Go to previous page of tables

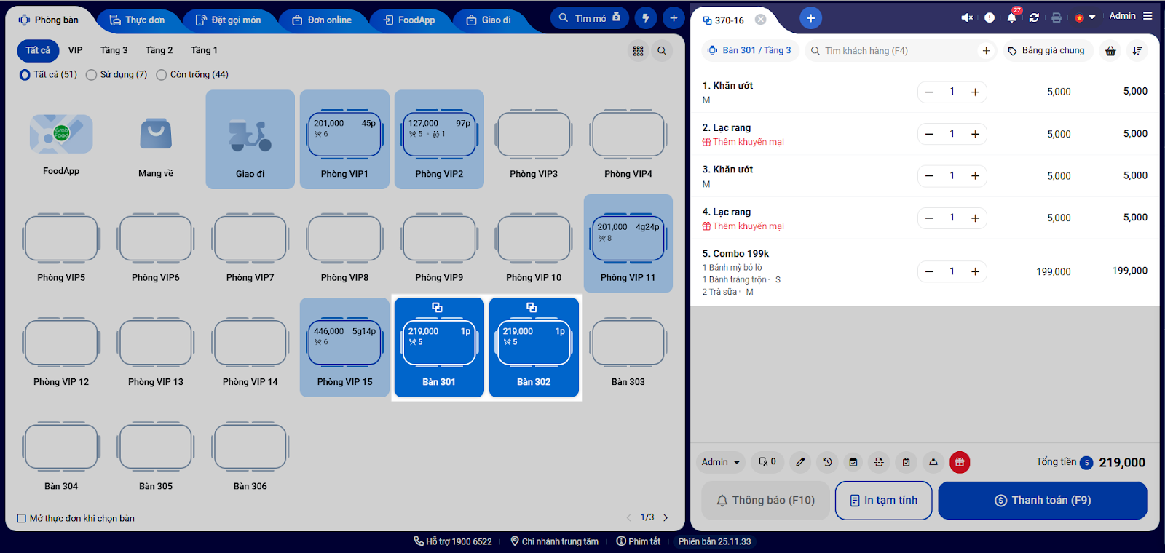click(629, 518)
